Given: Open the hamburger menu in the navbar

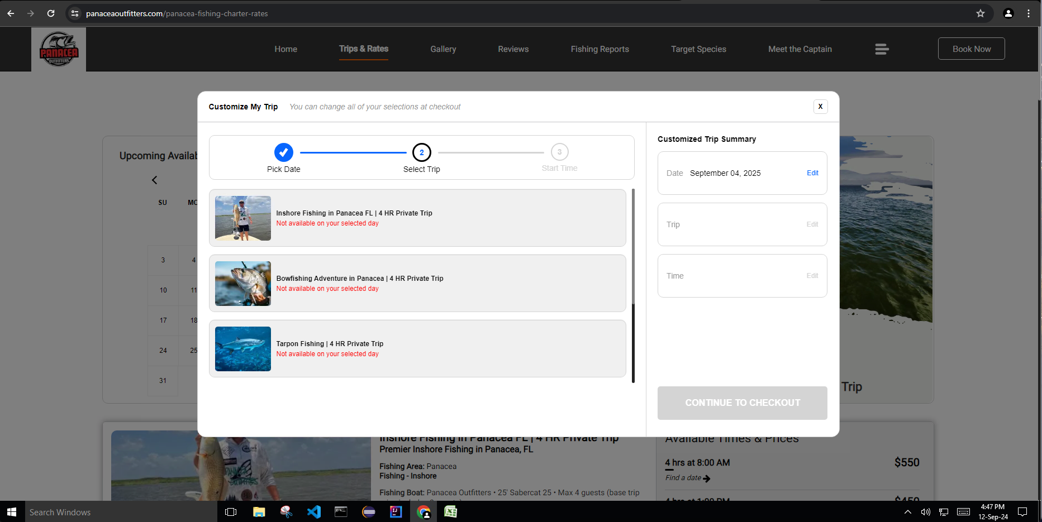Looking at the screenshot, I should click(882, 49).
